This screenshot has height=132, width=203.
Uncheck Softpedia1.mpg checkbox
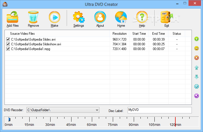[x=8, y=49]
